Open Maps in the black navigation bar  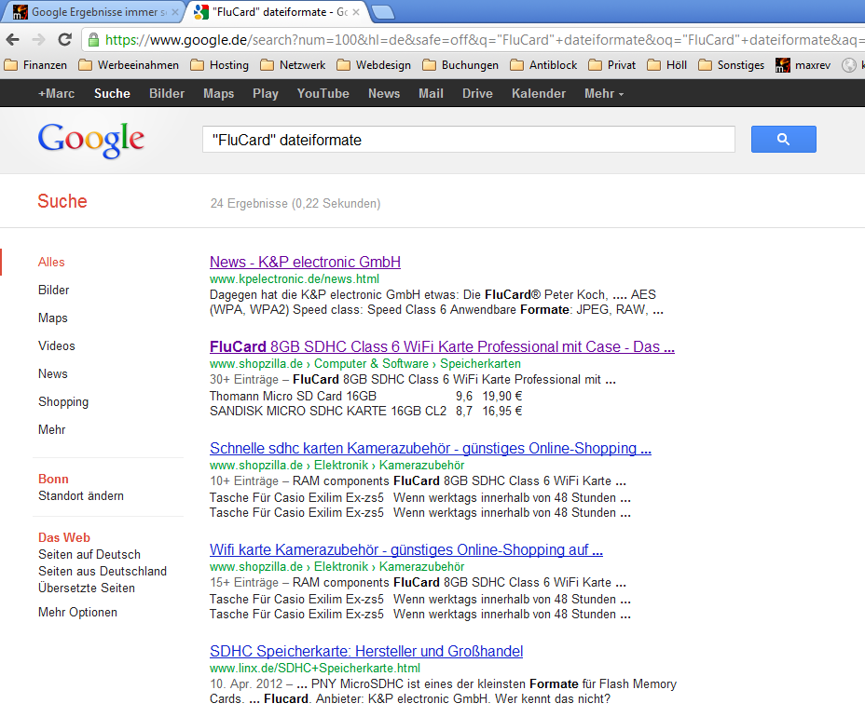[x=218, y=94]
